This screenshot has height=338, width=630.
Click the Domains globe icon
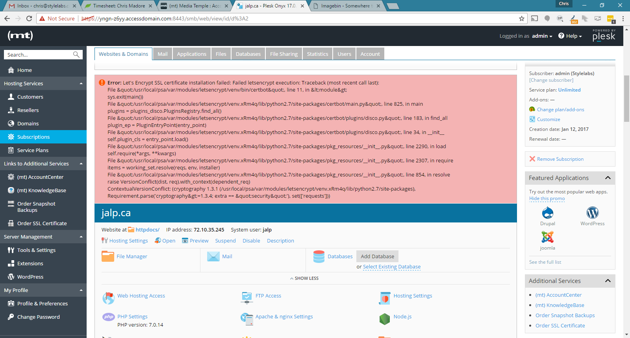pyautogui.click(x=11, y=123)
